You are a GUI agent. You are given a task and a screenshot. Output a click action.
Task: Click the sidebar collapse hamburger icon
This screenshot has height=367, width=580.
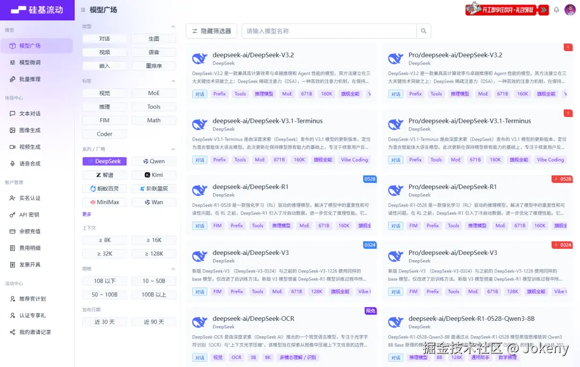(x=83, y=10)
